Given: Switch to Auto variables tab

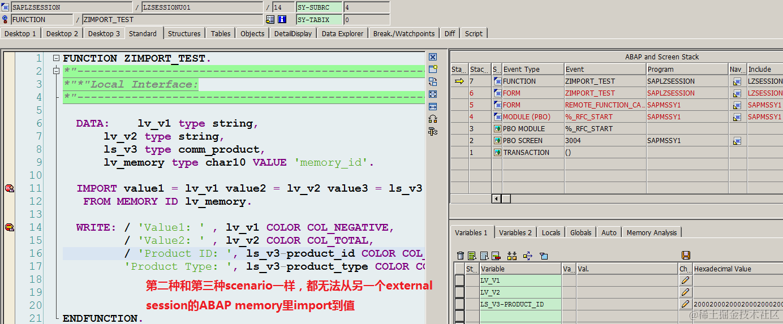Looking at the screenshot, I should [609, 232].
